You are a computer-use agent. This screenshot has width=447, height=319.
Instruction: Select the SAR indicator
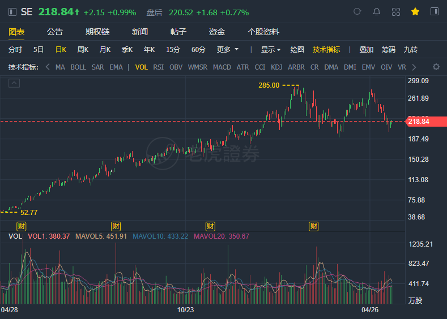coord(97,67)
